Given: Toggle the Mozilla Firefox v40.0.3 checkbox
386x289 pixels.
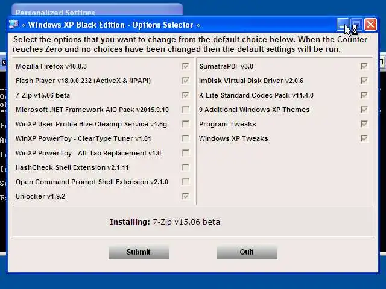Looking at the screenshot, I should click(x=186, y=66).
